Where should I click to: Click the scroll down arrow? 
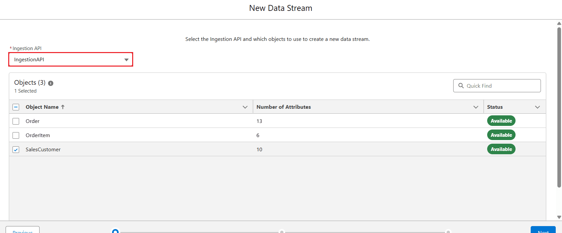pyautogui.click(x=559, y=217)
